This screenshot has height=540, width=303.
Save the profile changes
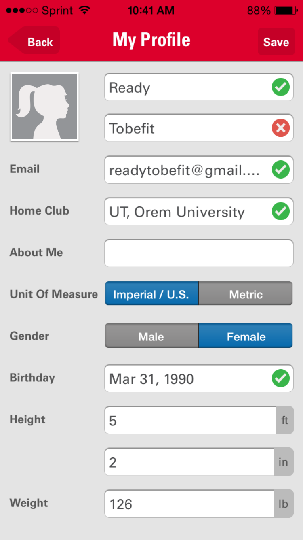point(276,42)
